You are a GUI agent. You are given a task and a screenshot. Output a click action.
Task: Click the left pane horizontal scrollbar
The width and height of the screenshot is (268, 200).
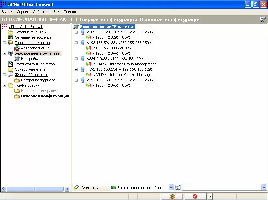(x=35, y=189)
